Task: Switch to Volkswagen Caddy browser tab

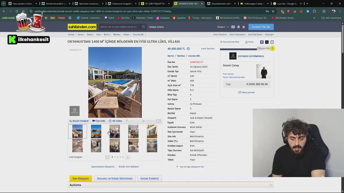Action: pyautogui.click(x=254, y=4)
